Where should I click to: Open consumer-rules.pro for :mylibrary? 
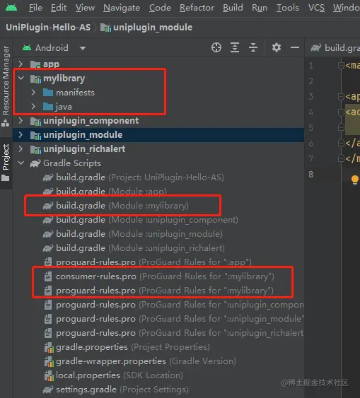pos(158,276)
